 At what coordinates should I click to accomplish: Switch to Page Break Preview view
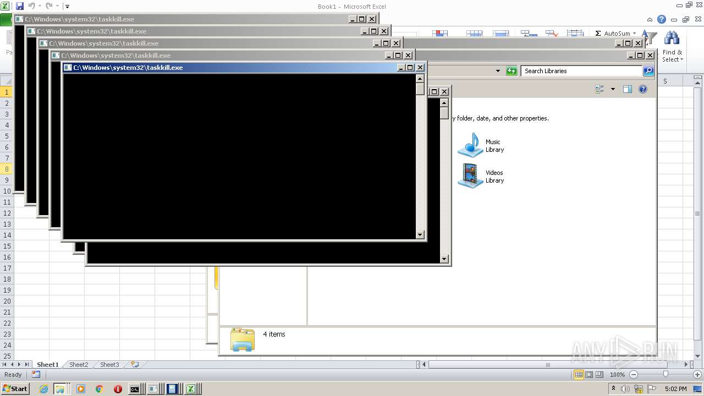point(599,375)
